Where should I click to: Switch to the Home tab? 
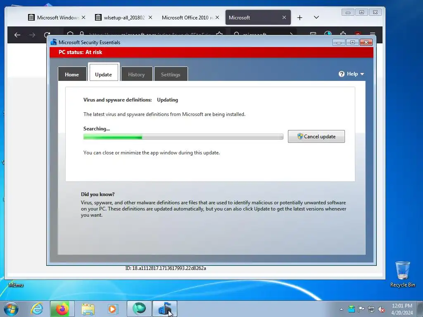72,74
